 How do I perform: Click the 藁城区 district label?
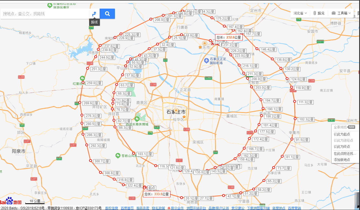(x=232, y=116)
